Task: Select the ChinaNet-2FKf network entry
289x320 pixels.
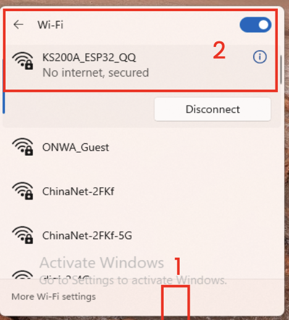Action: point(141,192)
